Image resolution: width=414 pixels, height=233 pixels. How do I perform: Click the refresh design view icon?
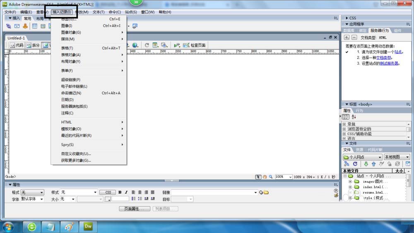(147, 45)
